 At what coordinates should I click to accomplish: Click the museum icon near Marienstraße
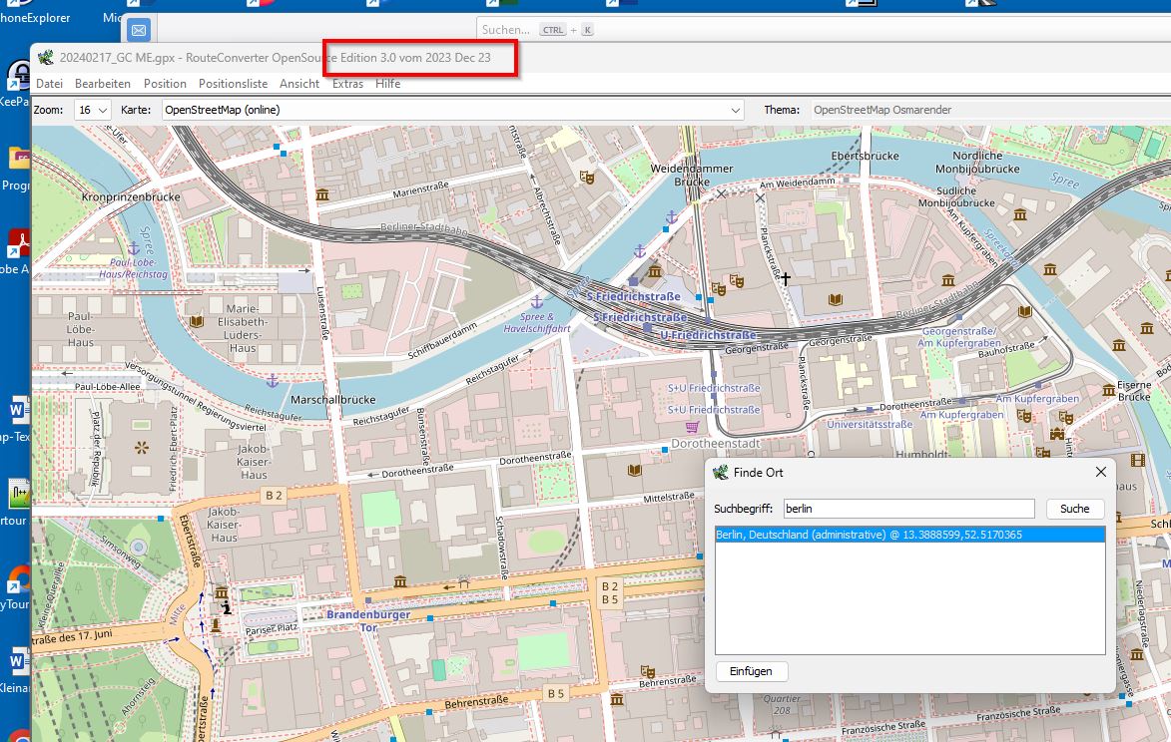click(322, 193)
